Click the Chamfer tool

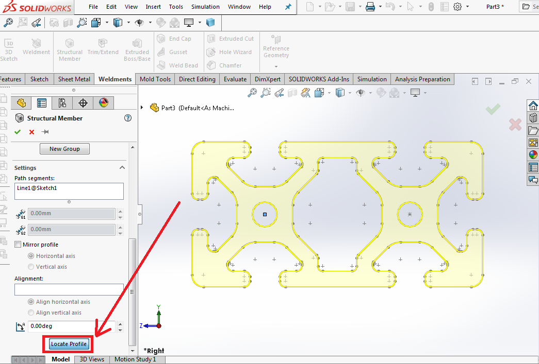point(224,65)
